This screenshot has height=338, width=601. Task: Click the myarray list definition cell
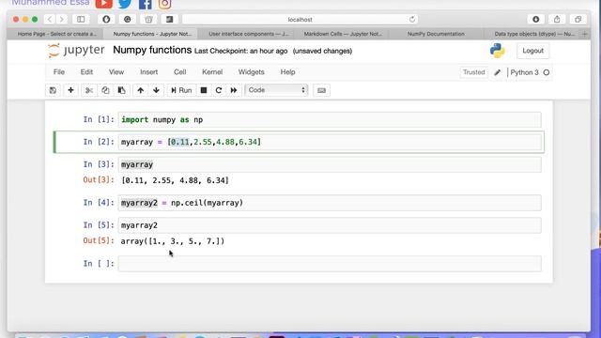point(330,142)
